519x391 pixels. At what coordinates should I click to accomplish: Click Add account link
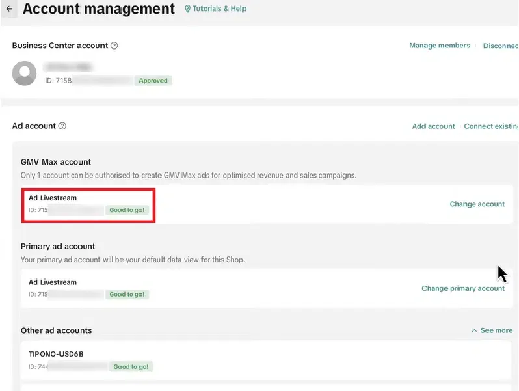tap(433, 126)
